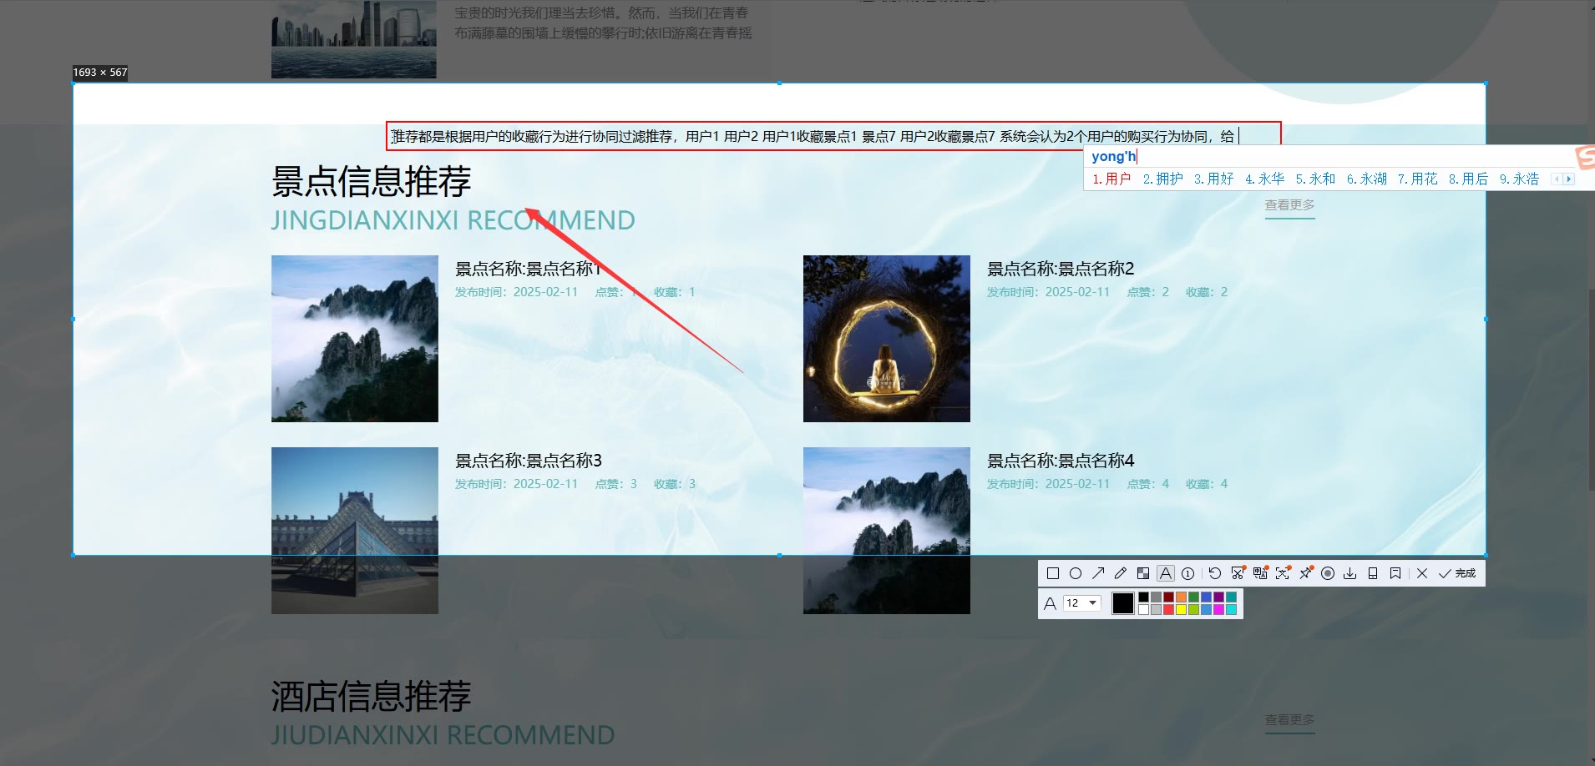
Task: Click 完成 to finish the screenshot
Action: (1457, 573)
